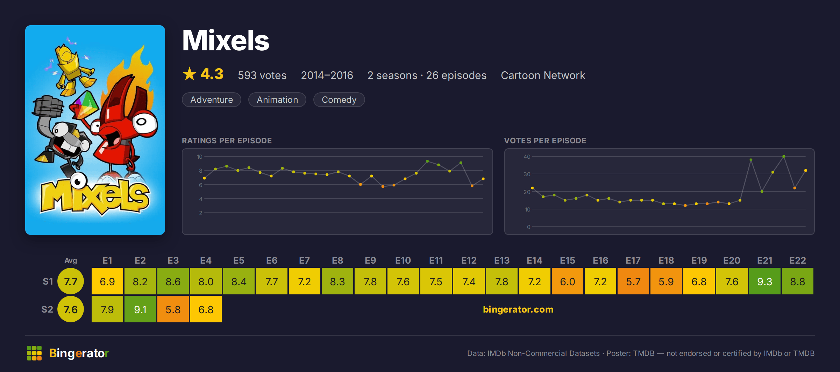This screenshot has height=372, width=840.
Task: Select the Animation genre tag
Action: tap(277, 100)
